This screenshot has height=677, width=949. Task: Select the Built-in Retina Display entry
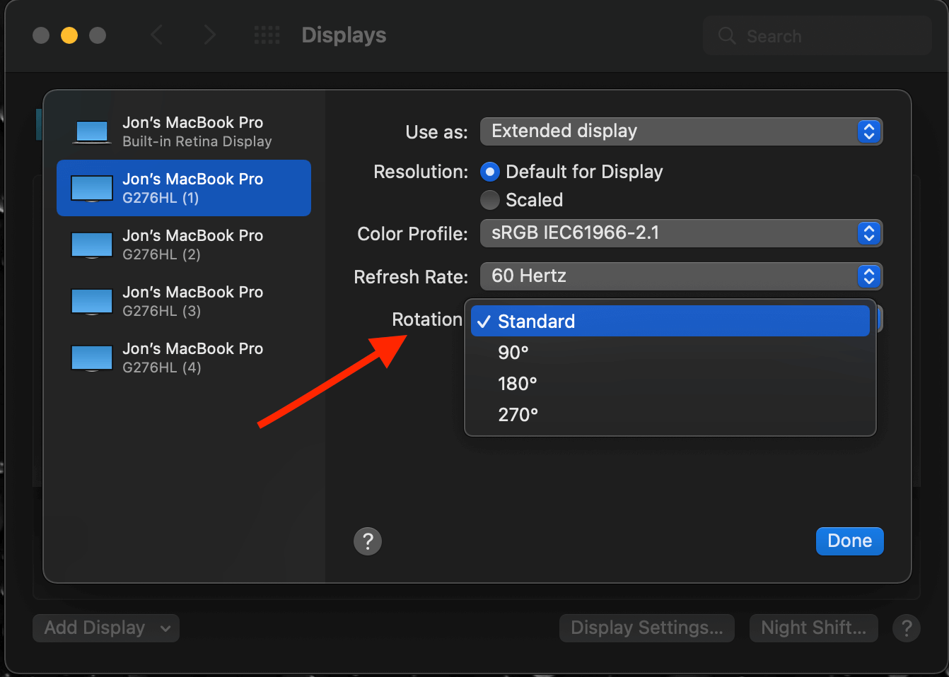184,131
